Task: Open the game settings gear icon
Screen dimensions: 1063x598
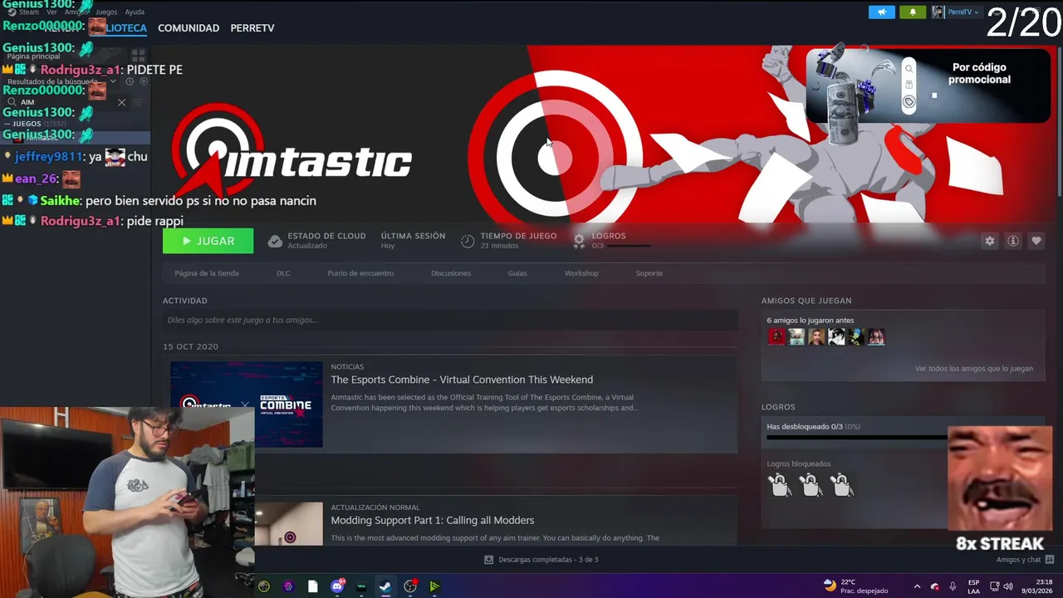Action: click(989, 241)
